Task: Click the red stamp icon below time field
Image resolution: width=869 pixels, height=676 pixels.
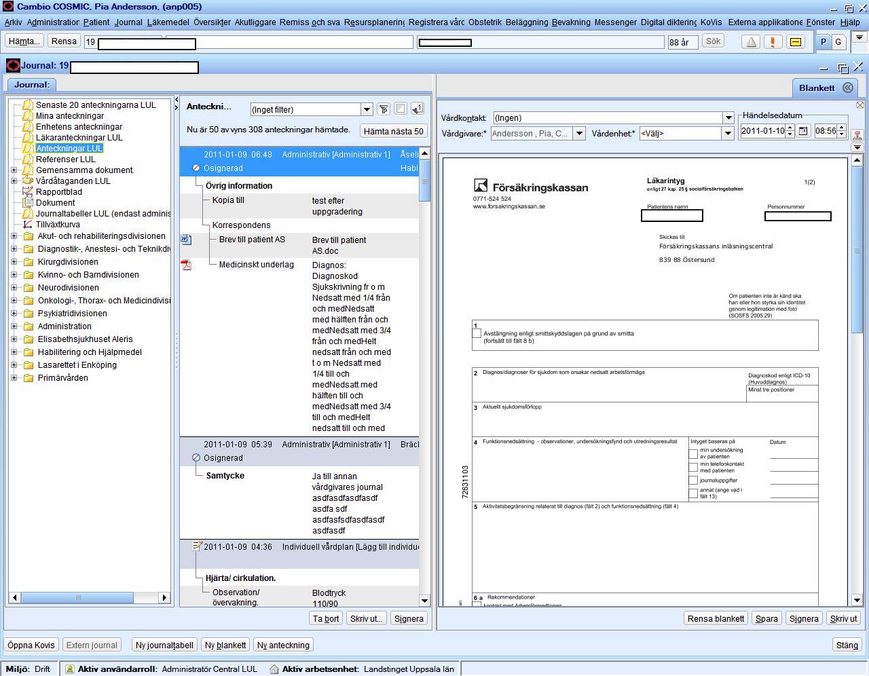Action: [x=857, y=134]
